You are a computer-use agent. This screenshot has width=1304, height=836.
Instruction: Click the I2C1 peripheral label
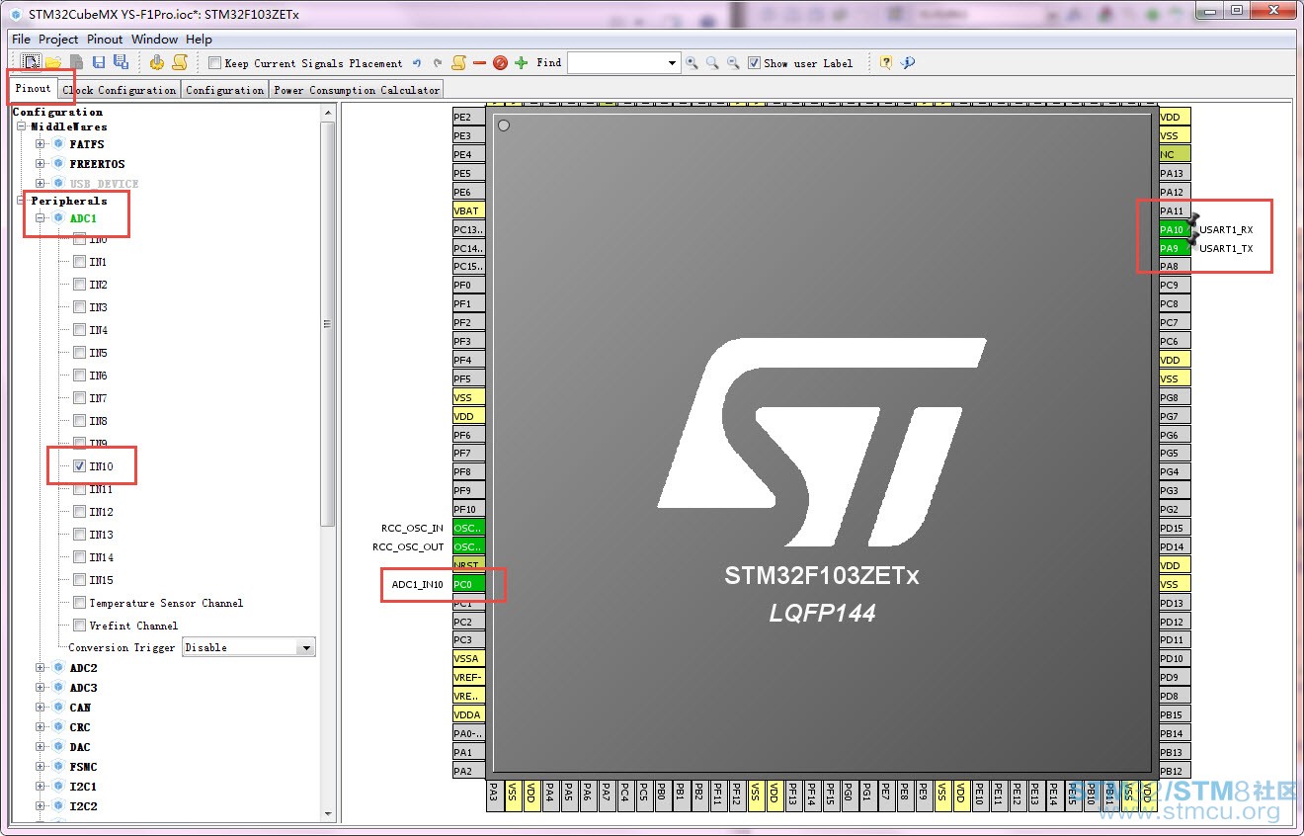[x=83, y=787]
